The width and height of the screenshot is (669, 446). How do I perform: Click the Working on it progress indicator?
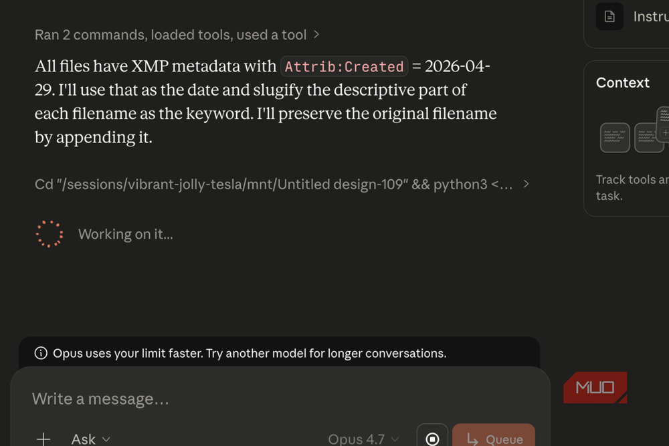point(125,233)
